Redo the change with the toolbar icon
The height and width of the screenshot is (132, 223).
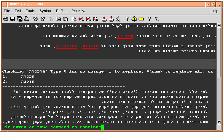[42, 19]
